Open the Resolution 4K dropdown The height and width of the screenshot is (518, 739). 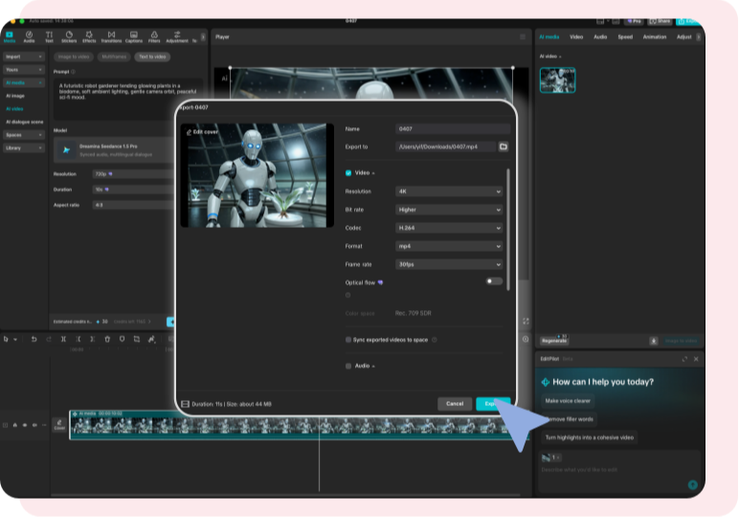(449, 191)
